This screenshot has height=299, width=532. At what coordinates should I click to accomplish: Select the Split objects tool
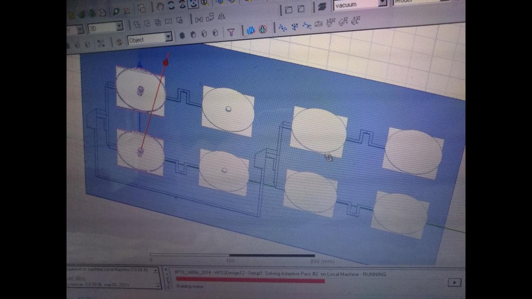coord(168,21)
